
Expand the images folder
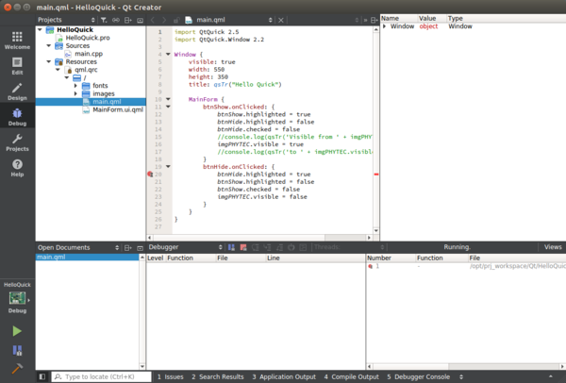pos(75,93)
